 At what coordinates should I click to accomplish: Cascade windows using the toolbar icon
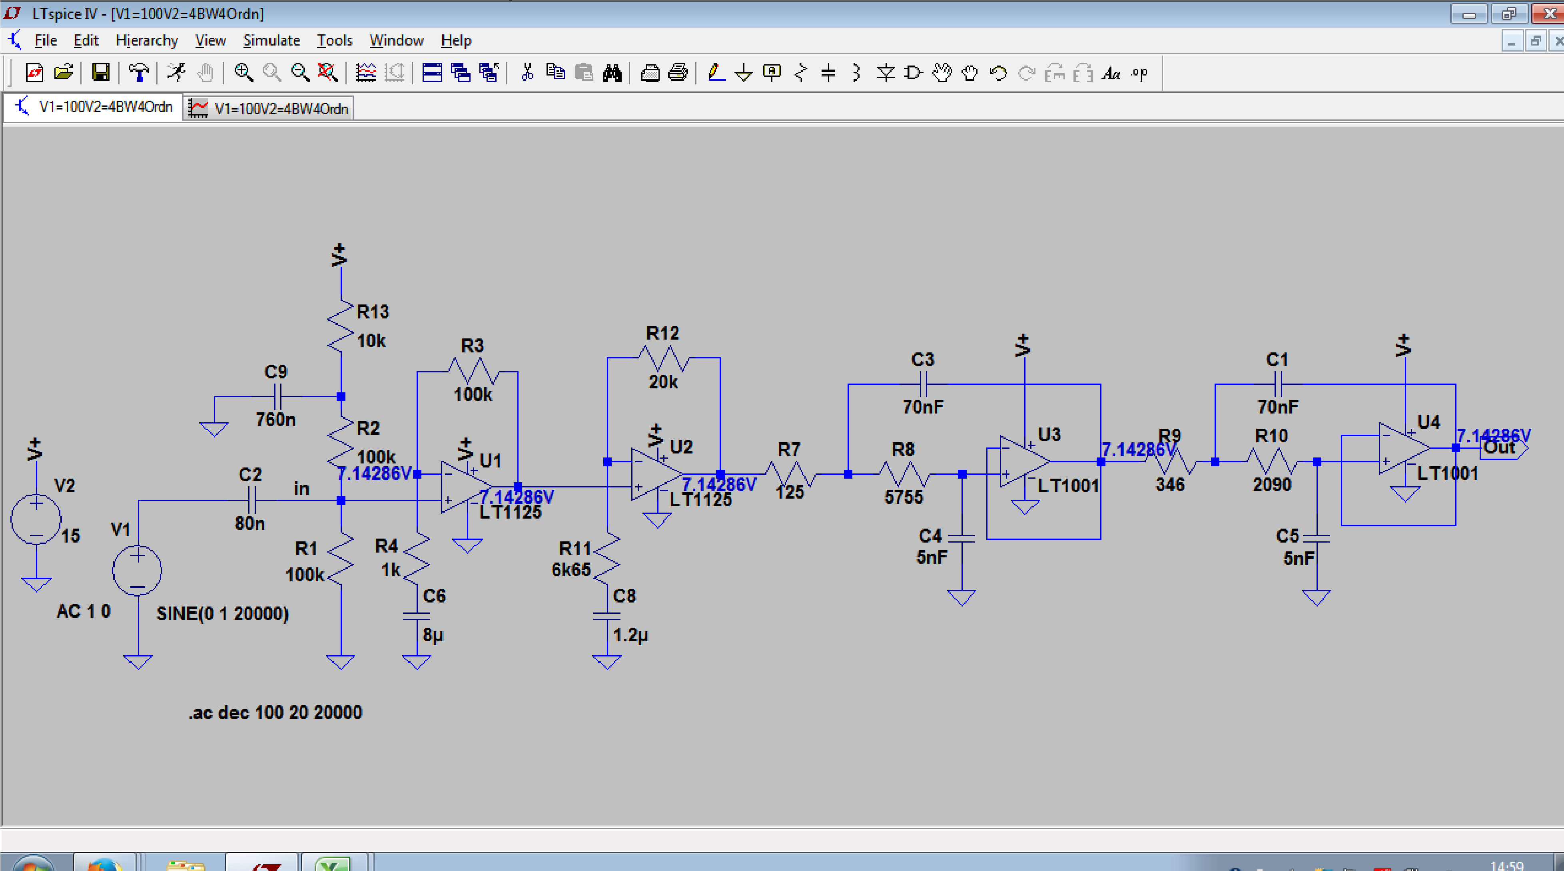tap(460, 73)
